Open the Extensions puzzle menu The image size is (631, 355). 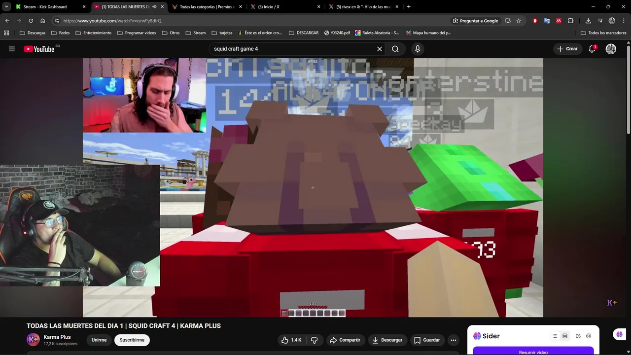pyautogui.click(x=570, y=21)
